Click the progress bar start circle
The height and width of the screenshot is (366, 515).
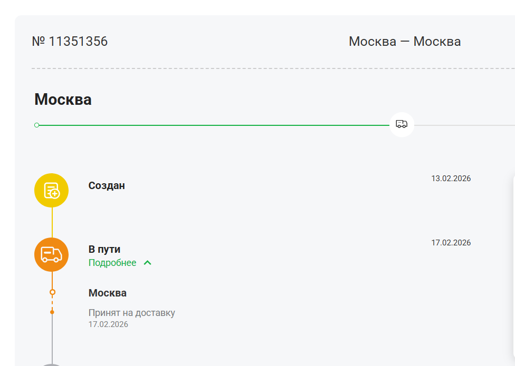click(36, 125)
